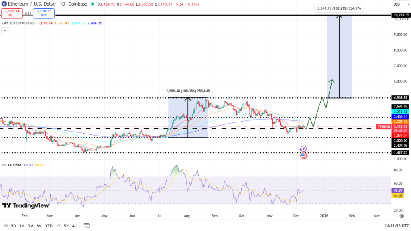The width and height of the screenshot is (411, 231).
Task: Select the 5D time range
Action: [x=13, y=226]
